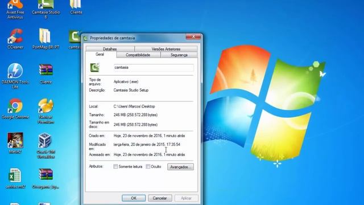Enable the Somente leitura checkbox
Screen dimensions: 364x205
point(115,166)
